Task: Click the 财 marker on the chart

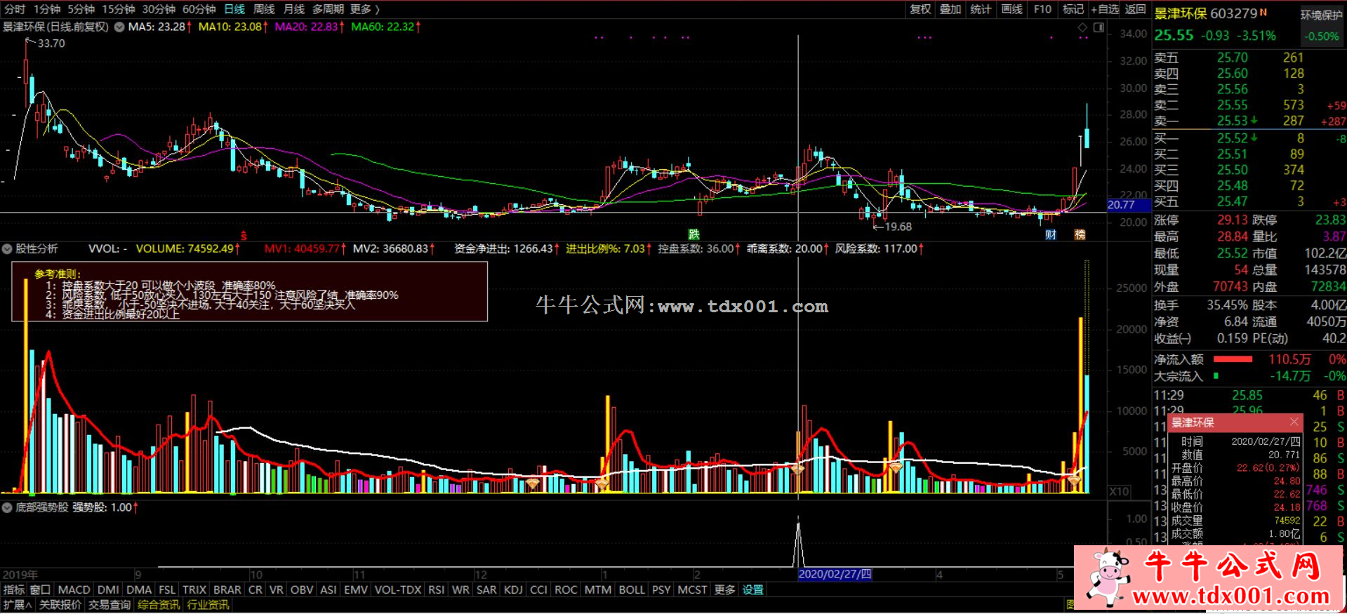Action: coord(1050,234)
